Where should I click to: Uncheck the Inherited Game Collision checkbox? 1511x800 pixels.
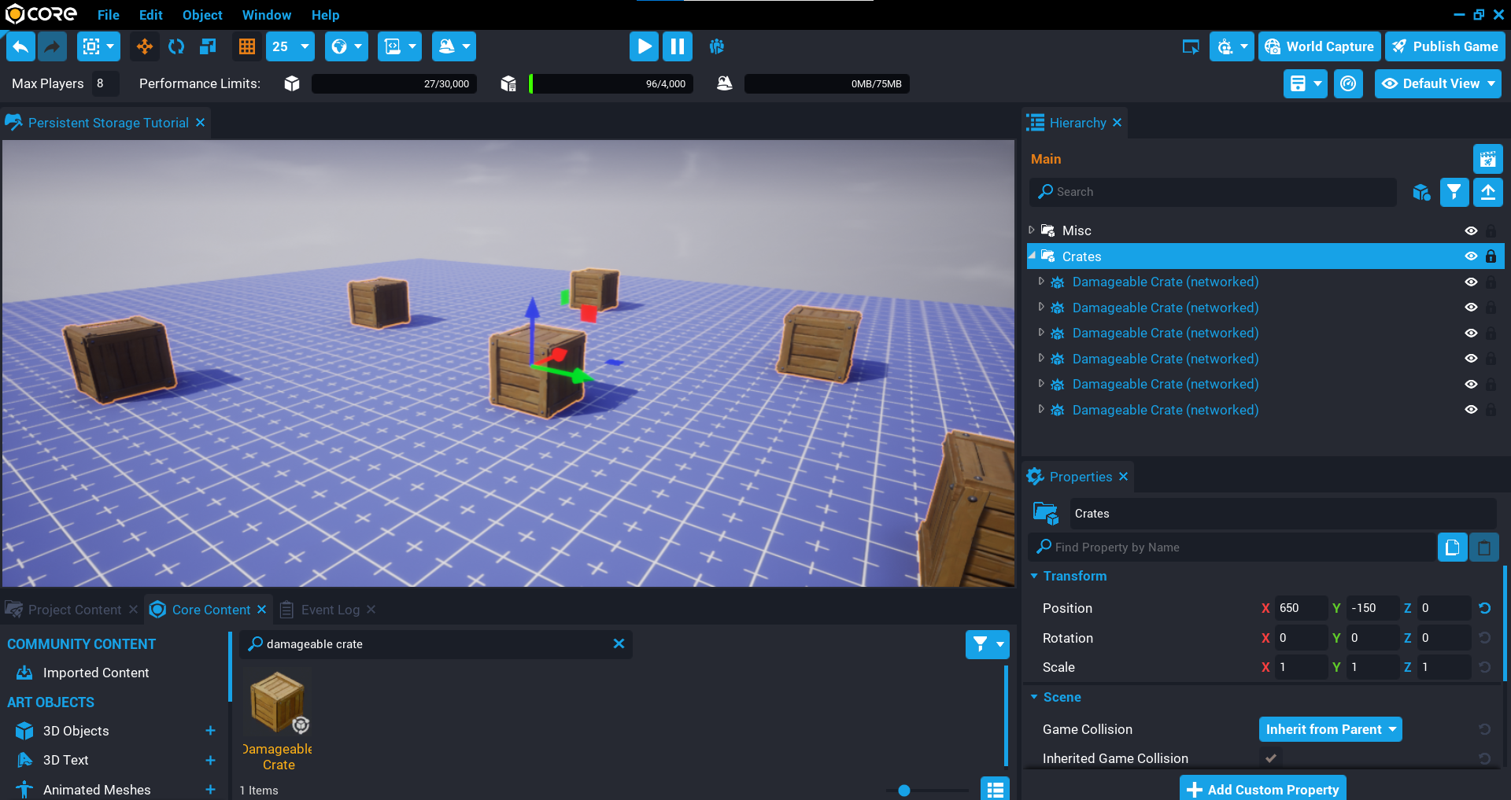(1269, 758)
